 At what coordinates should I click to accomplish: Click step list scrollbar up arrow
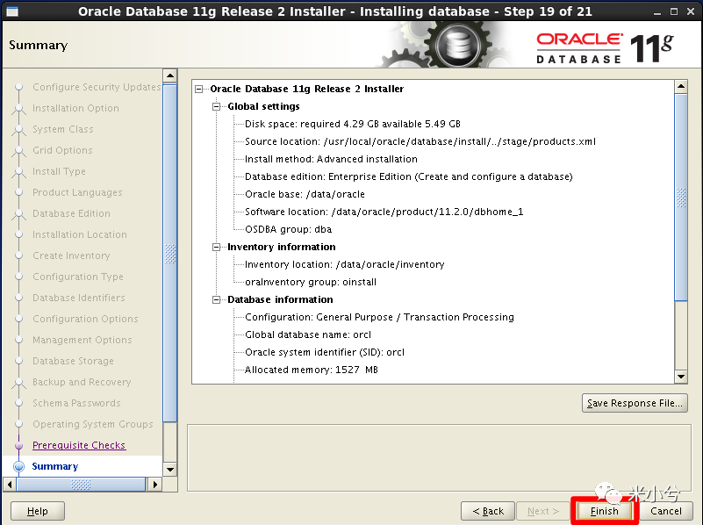point(170,76)
